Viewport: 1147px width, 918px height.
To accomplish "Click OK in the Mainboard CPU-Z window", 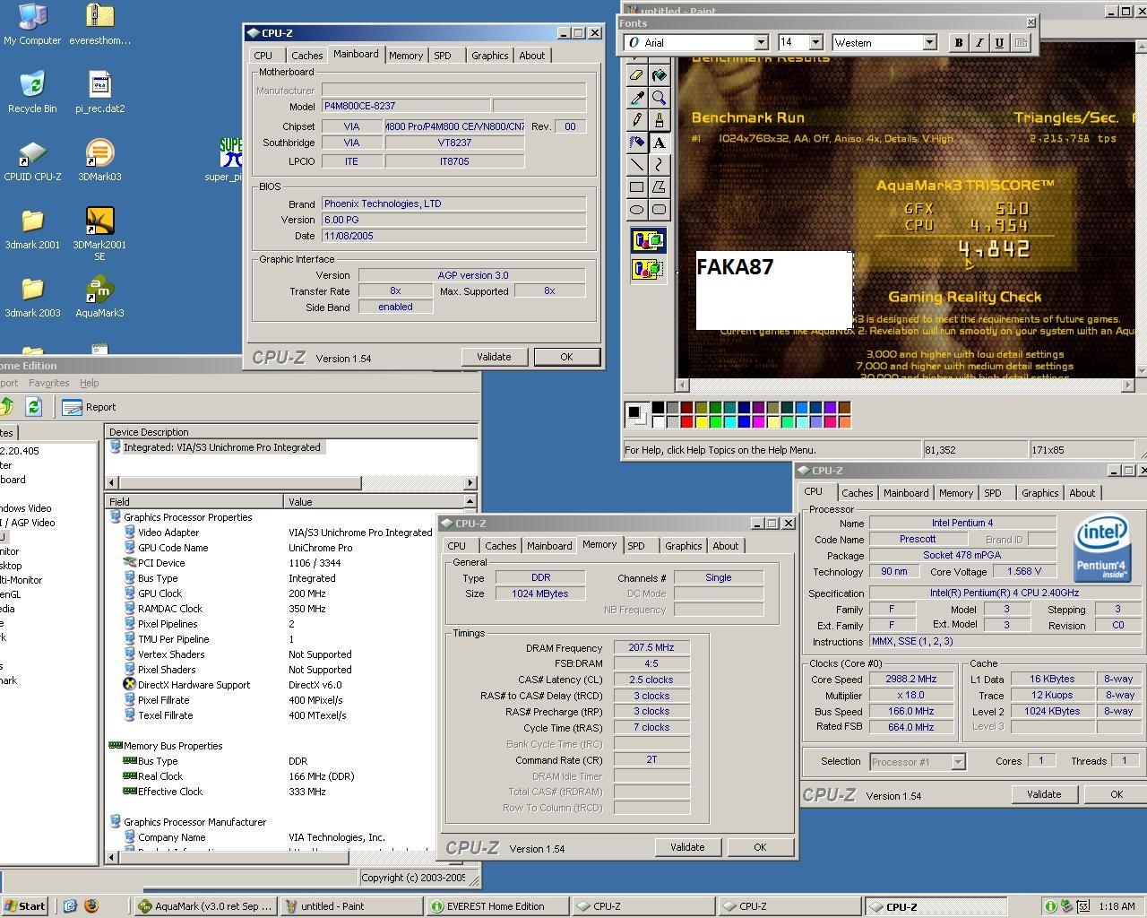I will [x=566, y=357].
